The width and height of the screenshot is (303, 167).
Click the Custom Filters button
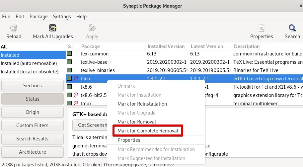tap(33, 125)
